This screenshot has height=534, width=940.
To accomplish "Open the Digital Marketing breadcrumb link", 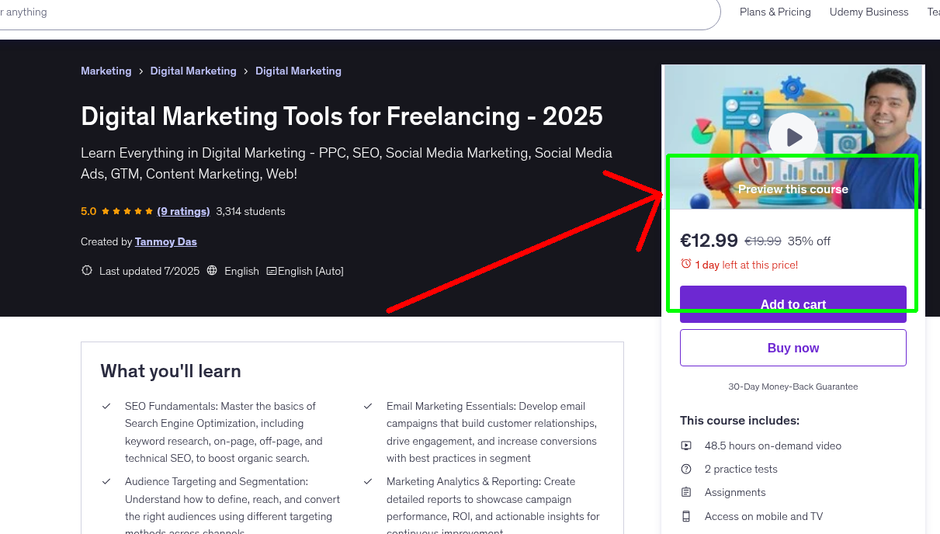I will point(193,71).
